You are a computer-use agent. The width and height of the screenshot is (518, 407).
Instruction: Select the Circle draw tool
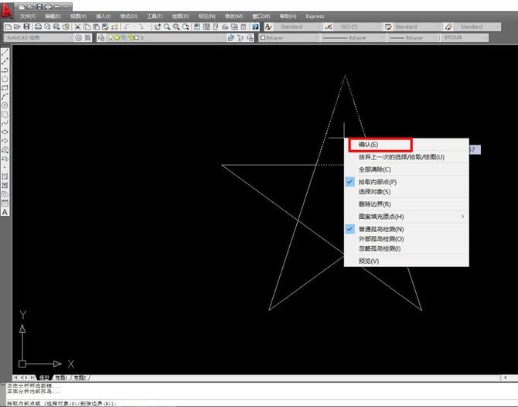point(5,105)
